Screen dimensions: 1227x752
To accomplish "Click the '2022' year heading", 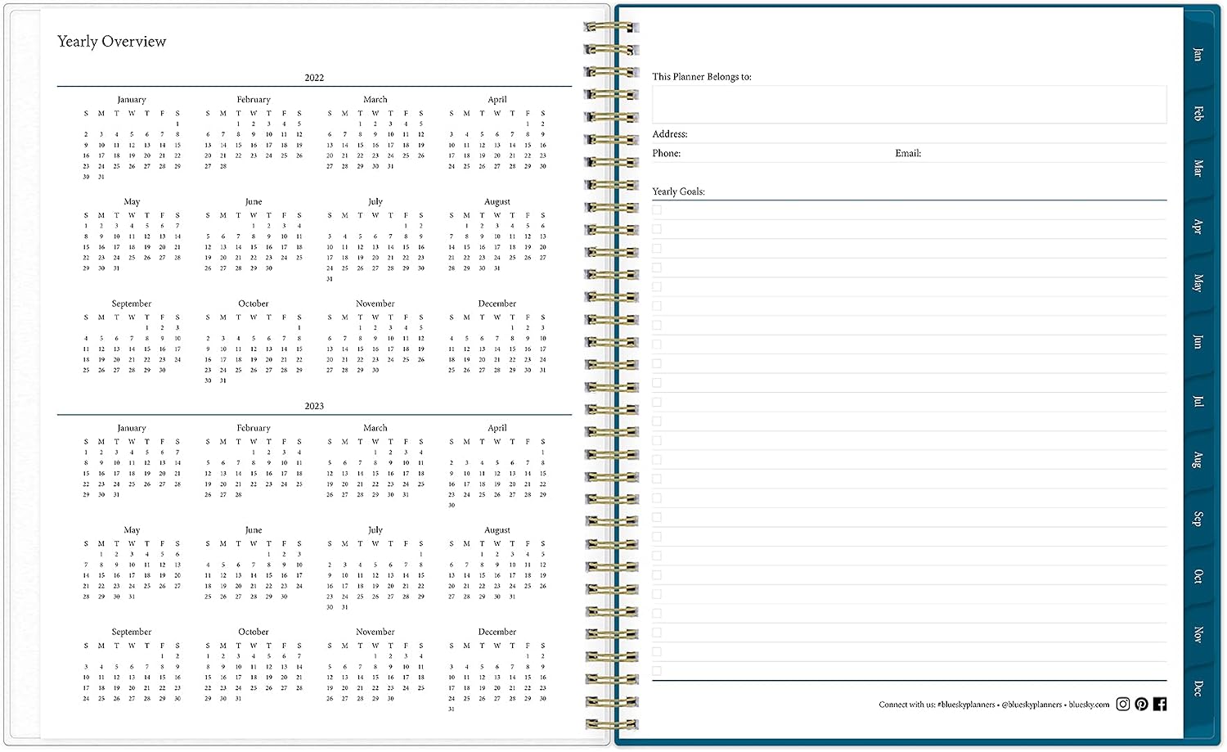I will 314,78.
